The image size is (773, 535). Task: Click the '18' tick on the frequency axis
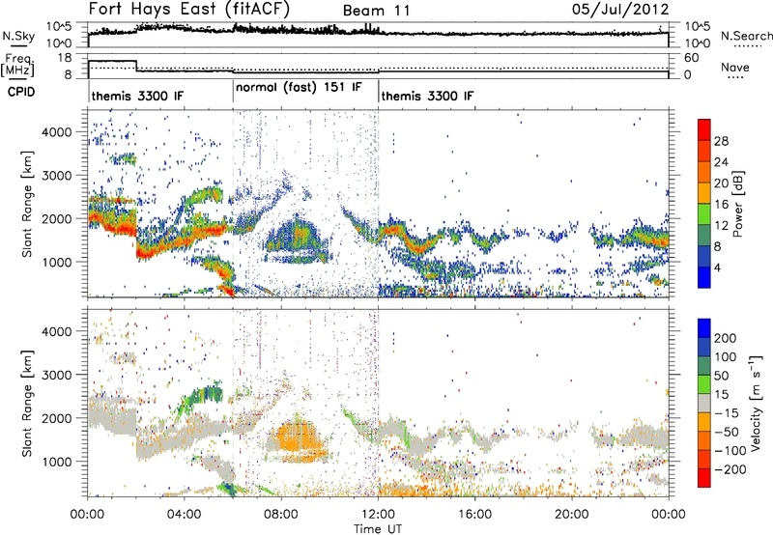[x=64, y=58]
